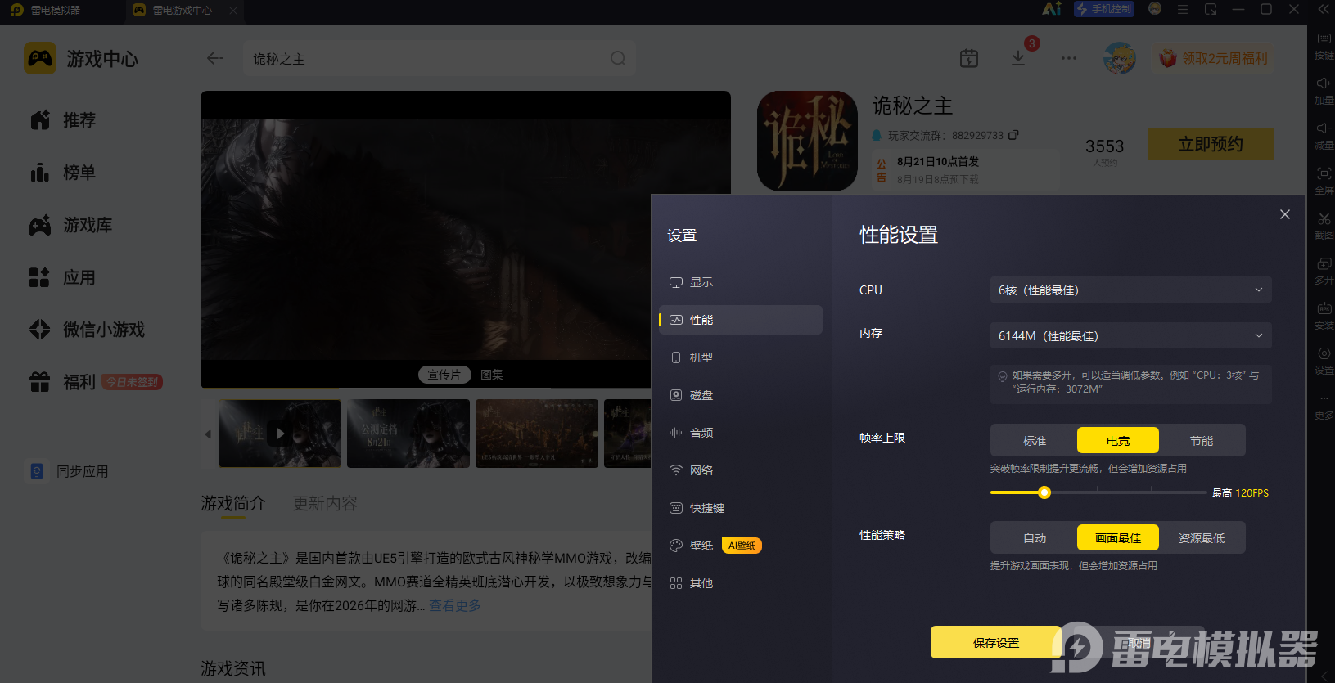Screen dimensions: 1335x683
Task: Expand the 内存 memory dropdown
Action: [x=1130, y=336]
